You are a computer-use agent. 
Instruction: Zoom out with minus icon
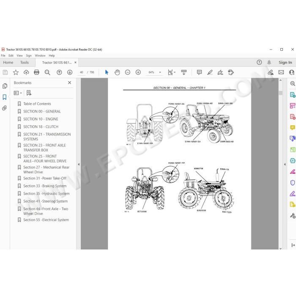128,72
